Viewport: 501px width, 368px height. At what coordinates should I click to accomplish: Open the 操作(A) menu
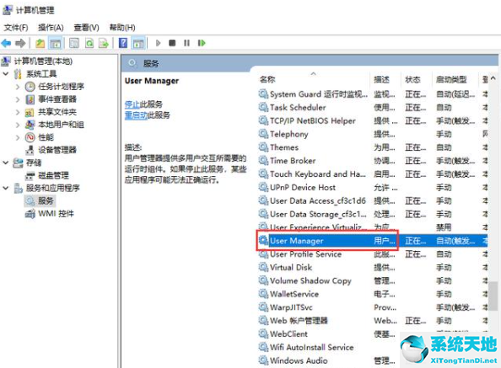pyautogui.click(x=51, y=28)
